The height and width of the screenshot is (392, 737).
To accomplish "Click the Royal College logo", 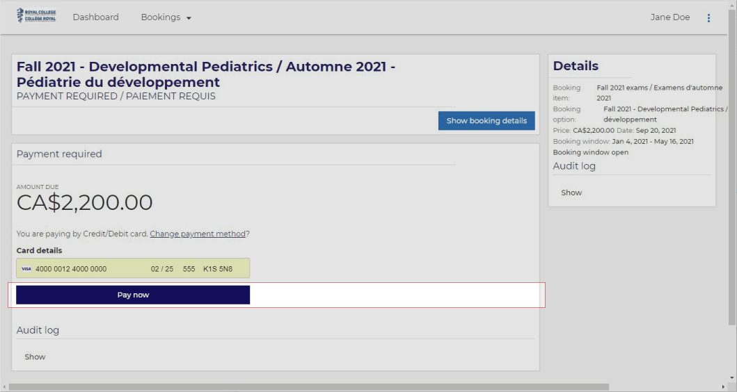I will pyautogui.click(x=36, y=16).
